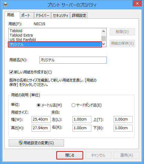The height and width of the screenshot is (164, 144).
Task: Select the ヤードポンド法(E) radio button
Action: tap(73, 105)
